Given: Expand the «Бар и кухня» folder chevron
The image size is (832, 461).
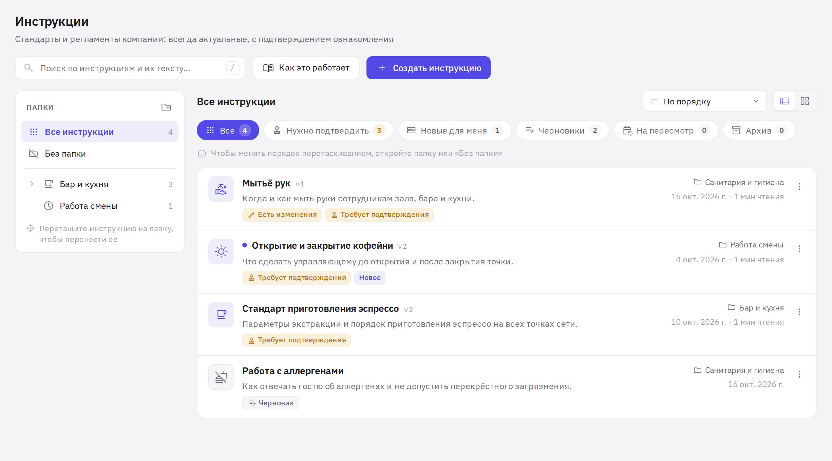Looking at the screenshot, I should 32,184.
